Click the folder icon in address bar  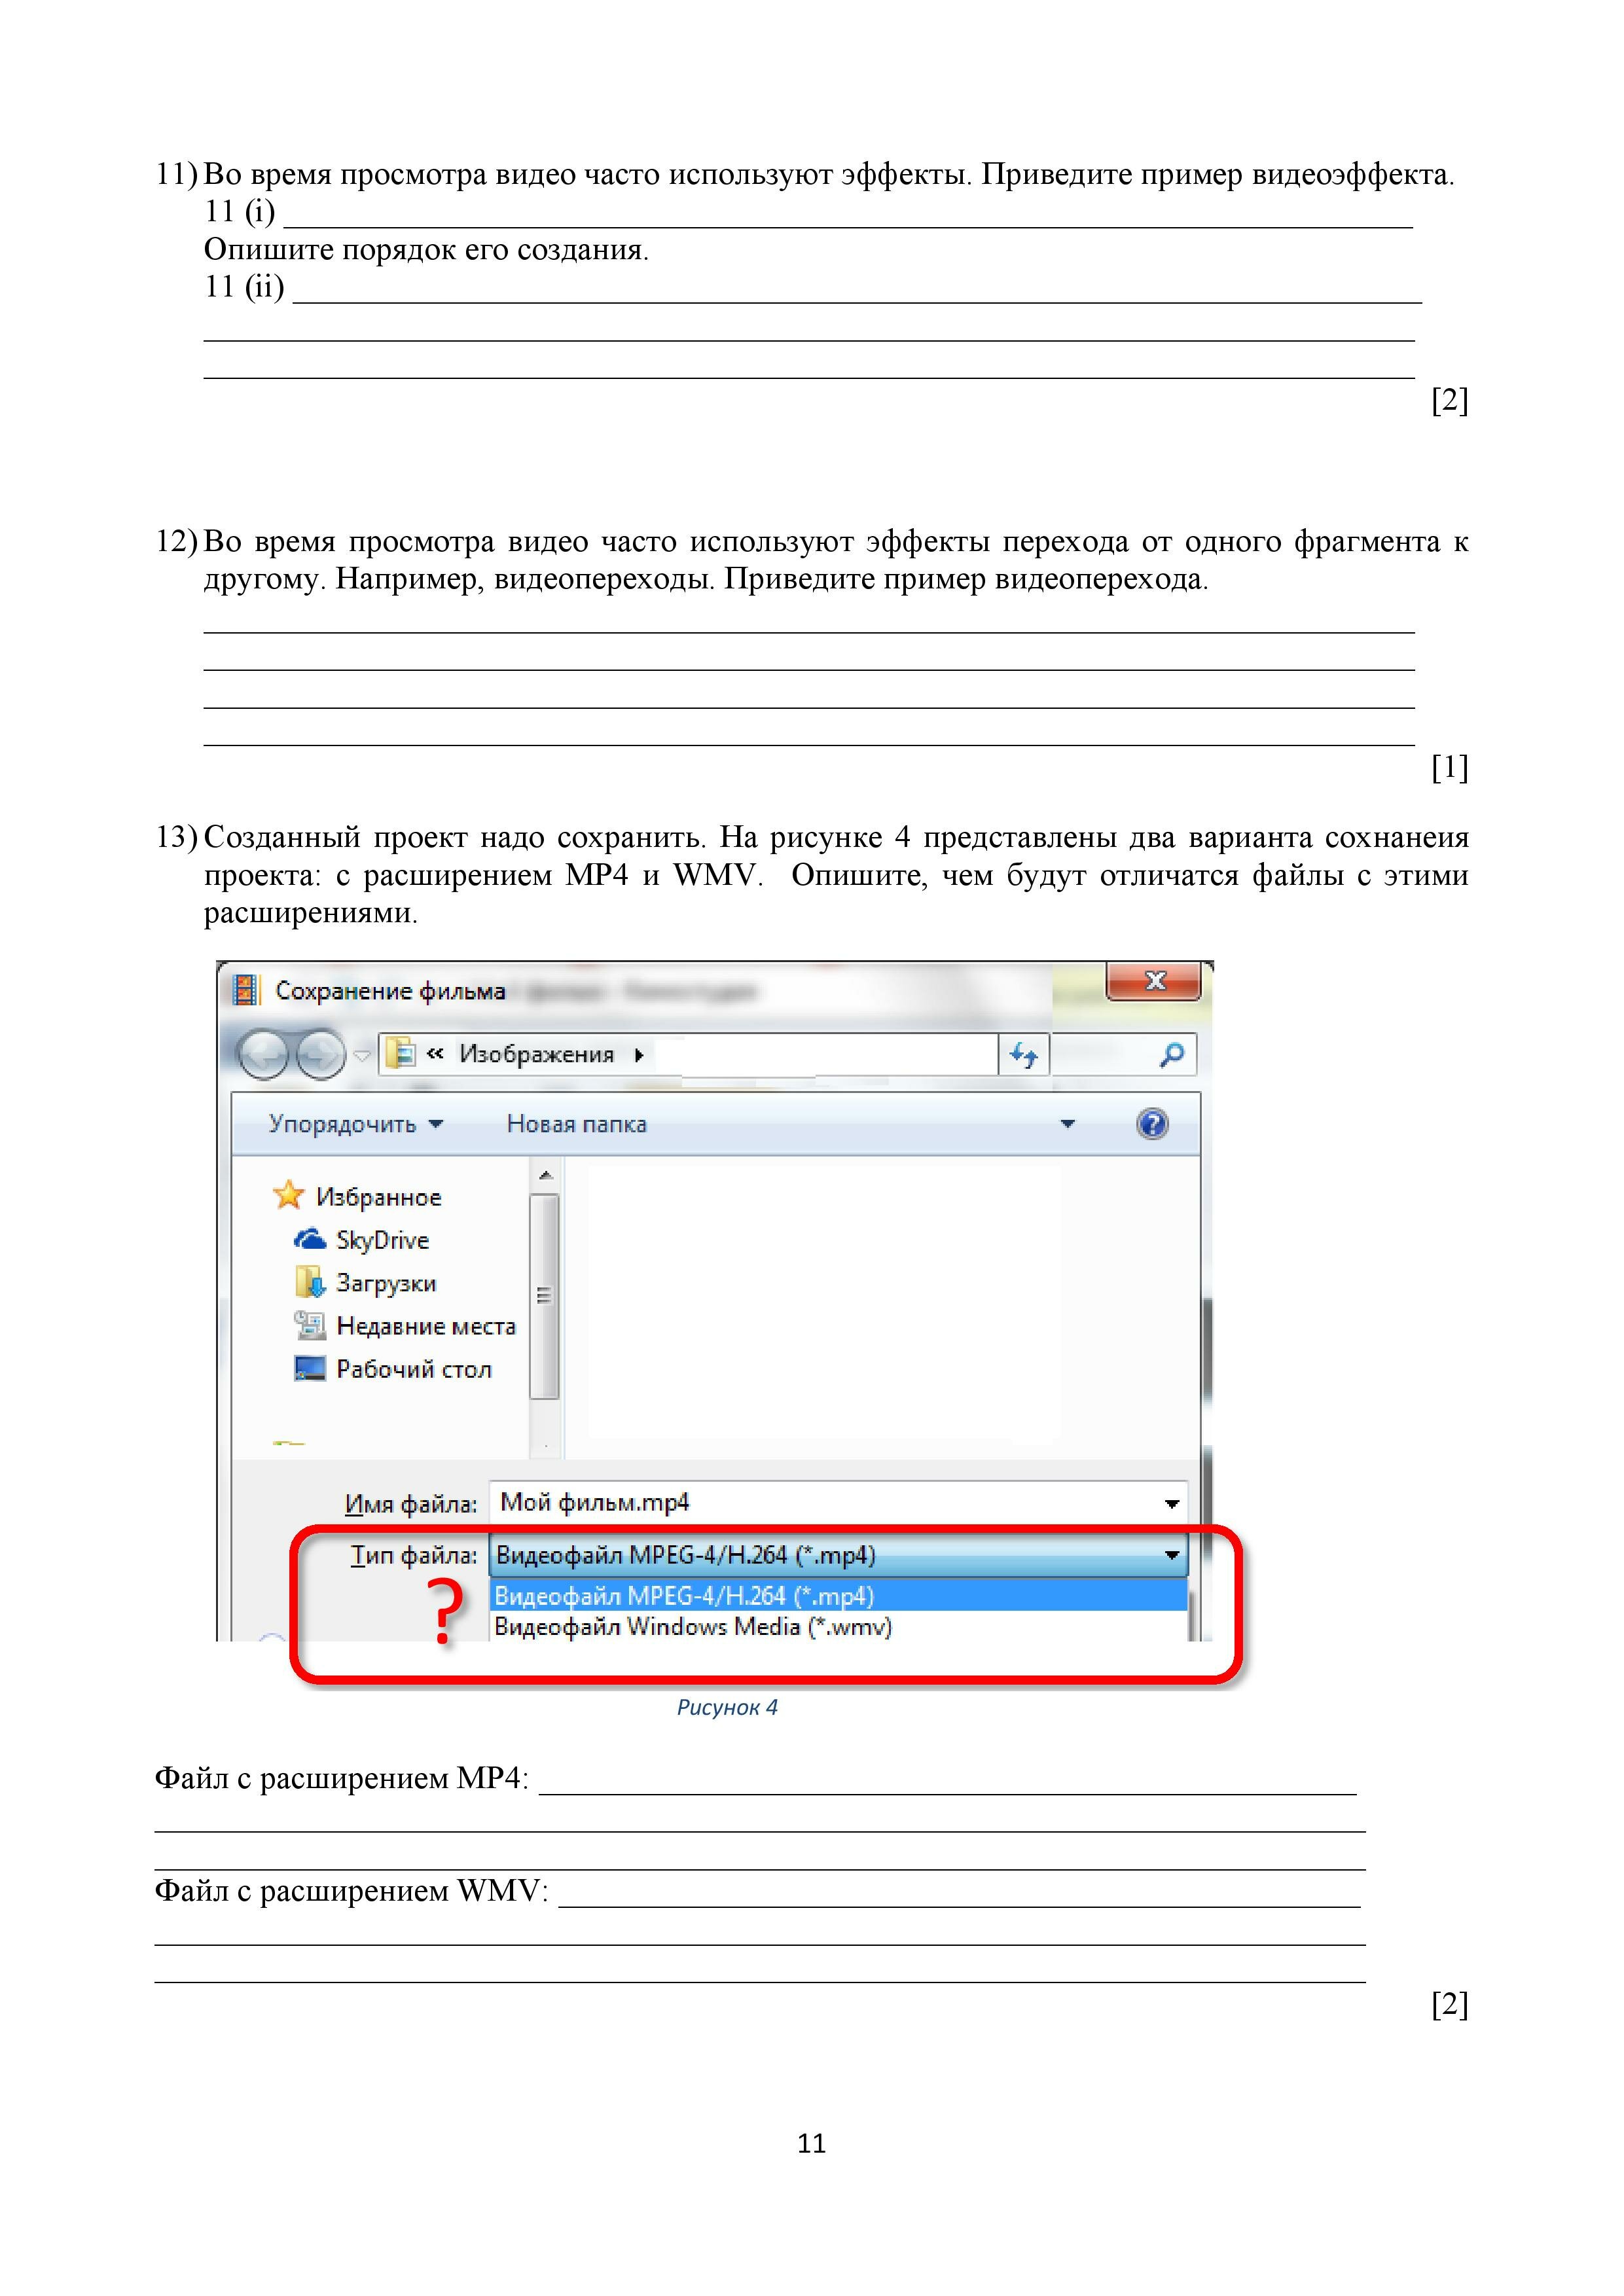click(x=400, y=1053)
